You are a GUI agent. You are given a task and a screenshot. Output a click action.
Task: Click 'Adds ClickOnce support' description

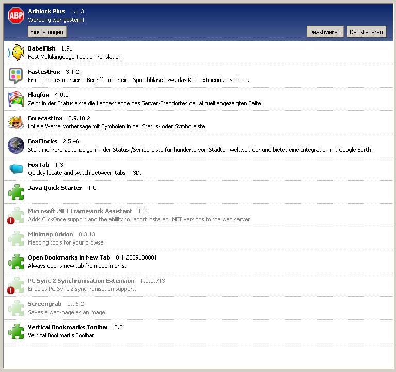pyautogui.click(x=140, y=219)
